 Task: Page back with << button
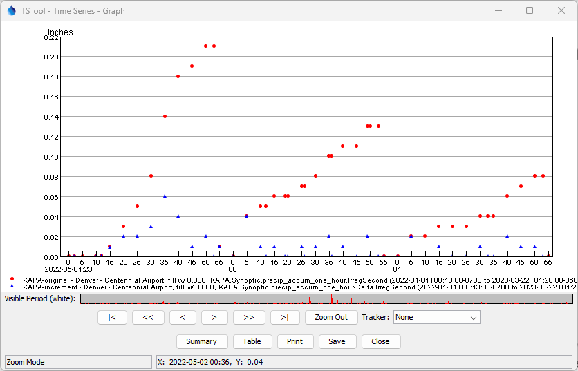click(148, 317)
